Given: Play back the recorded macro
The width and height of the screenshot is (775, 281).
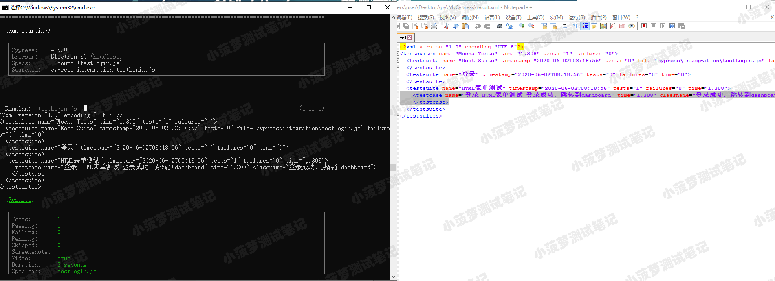Looking at the screenshot, I should tap(663, 26).
